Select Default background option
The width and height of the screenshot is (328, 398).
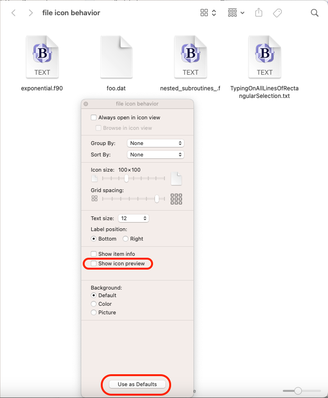pyautogui.click(x=94, y=295)
